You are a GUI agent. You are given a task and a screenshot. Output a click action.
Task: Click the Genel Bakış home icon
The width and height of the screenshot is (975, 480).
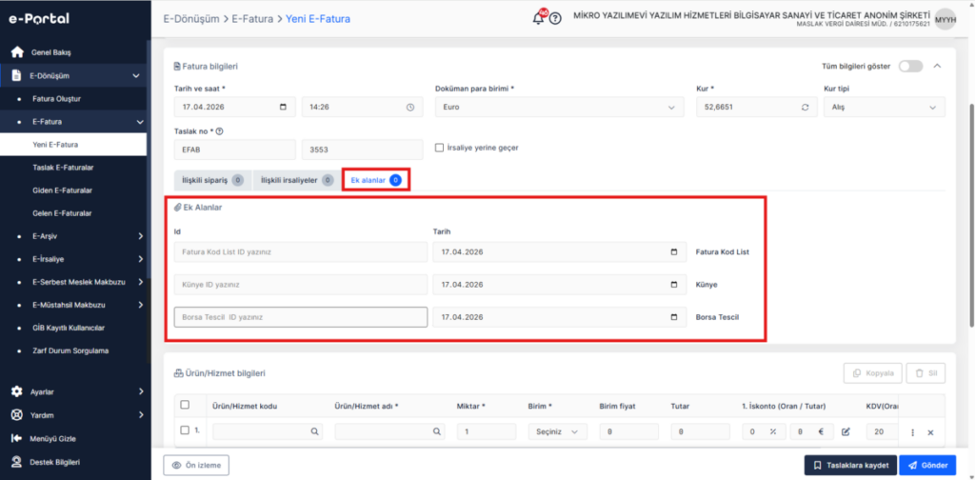pos(17,52)
